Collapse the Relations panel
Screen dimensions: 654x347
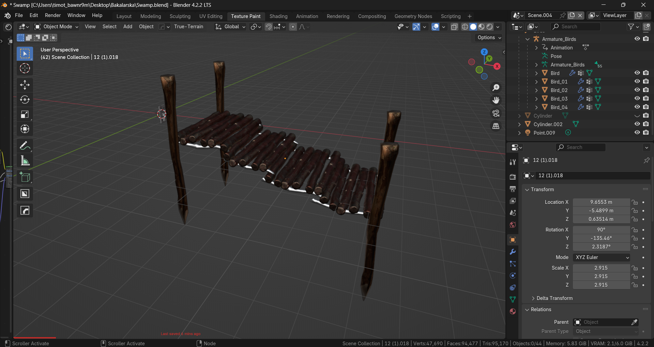527,310
